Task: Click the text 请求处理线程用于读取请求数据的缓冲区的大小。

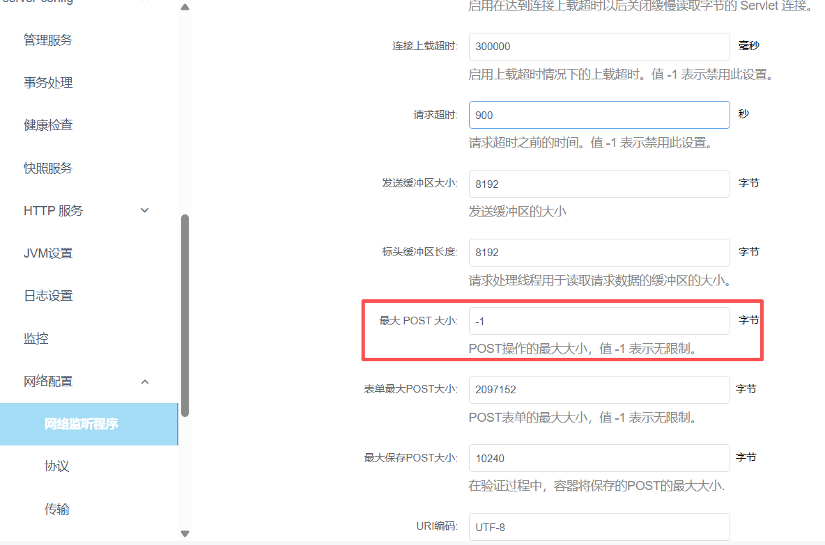Action: tap(601, 281)
